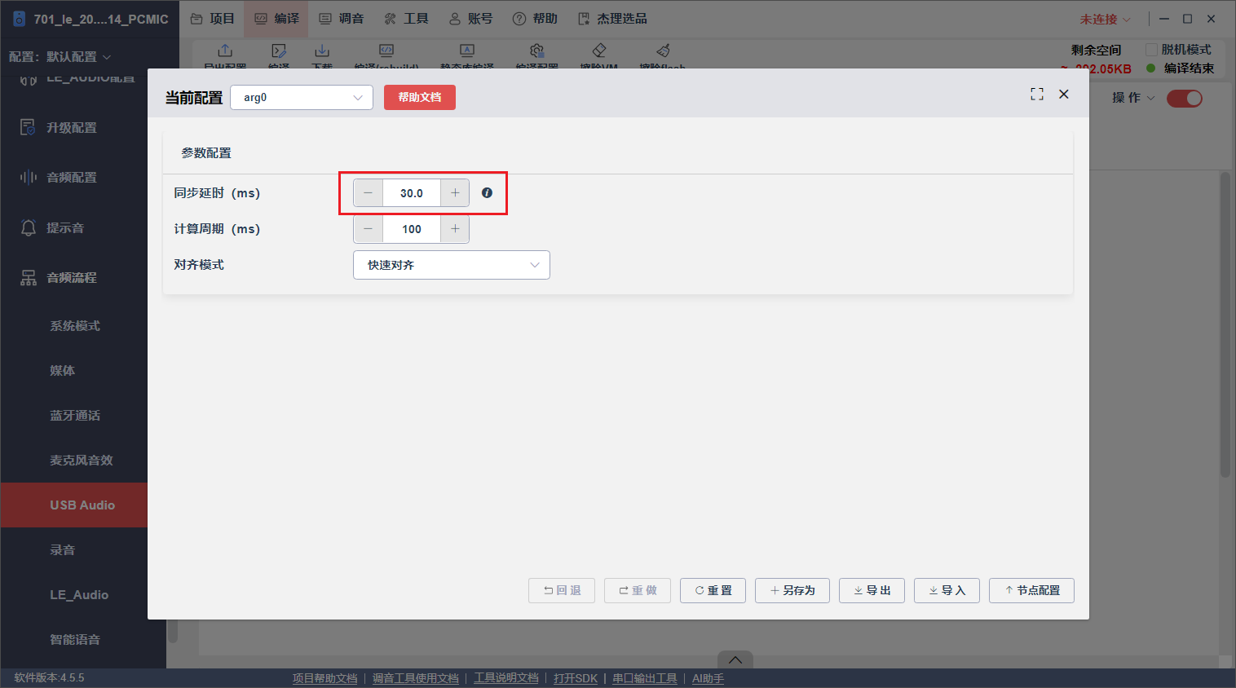1236x688 pixels.
Task: Click the download icon in the toolbar
Action: point(322,51)
